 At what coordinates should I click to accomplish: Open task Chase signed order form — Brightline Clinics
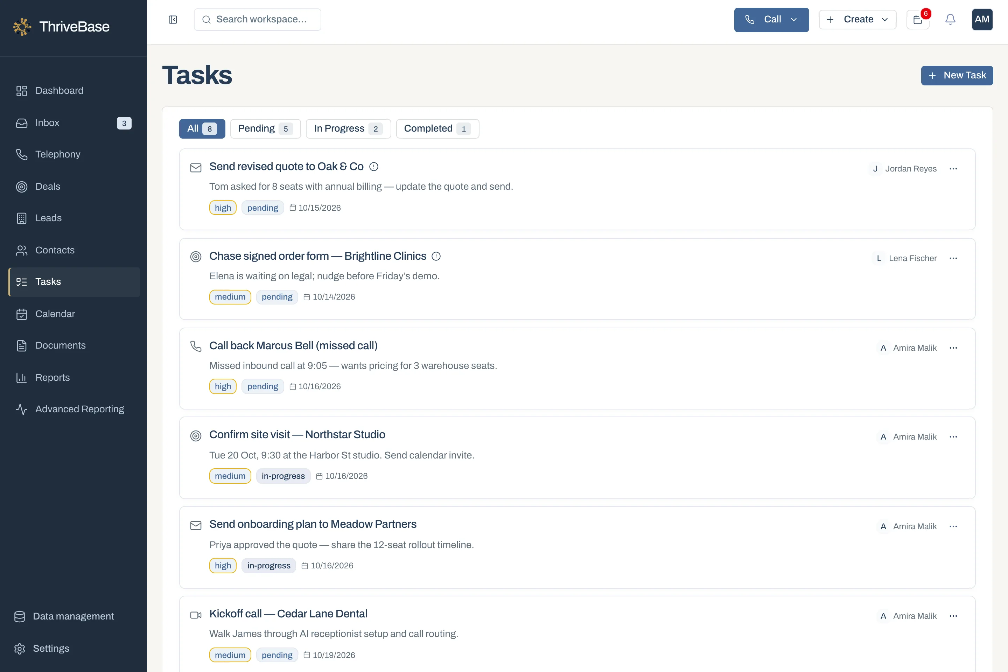(317, 256)
